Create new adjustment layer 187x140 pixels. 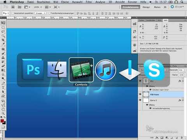pos(167,138)
